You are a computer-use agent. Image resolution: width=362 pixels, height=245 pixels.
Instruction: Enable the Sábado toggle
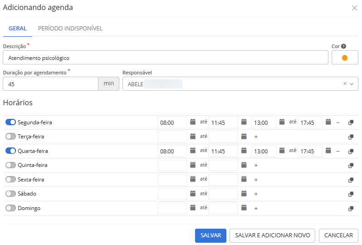click(10, 194)
